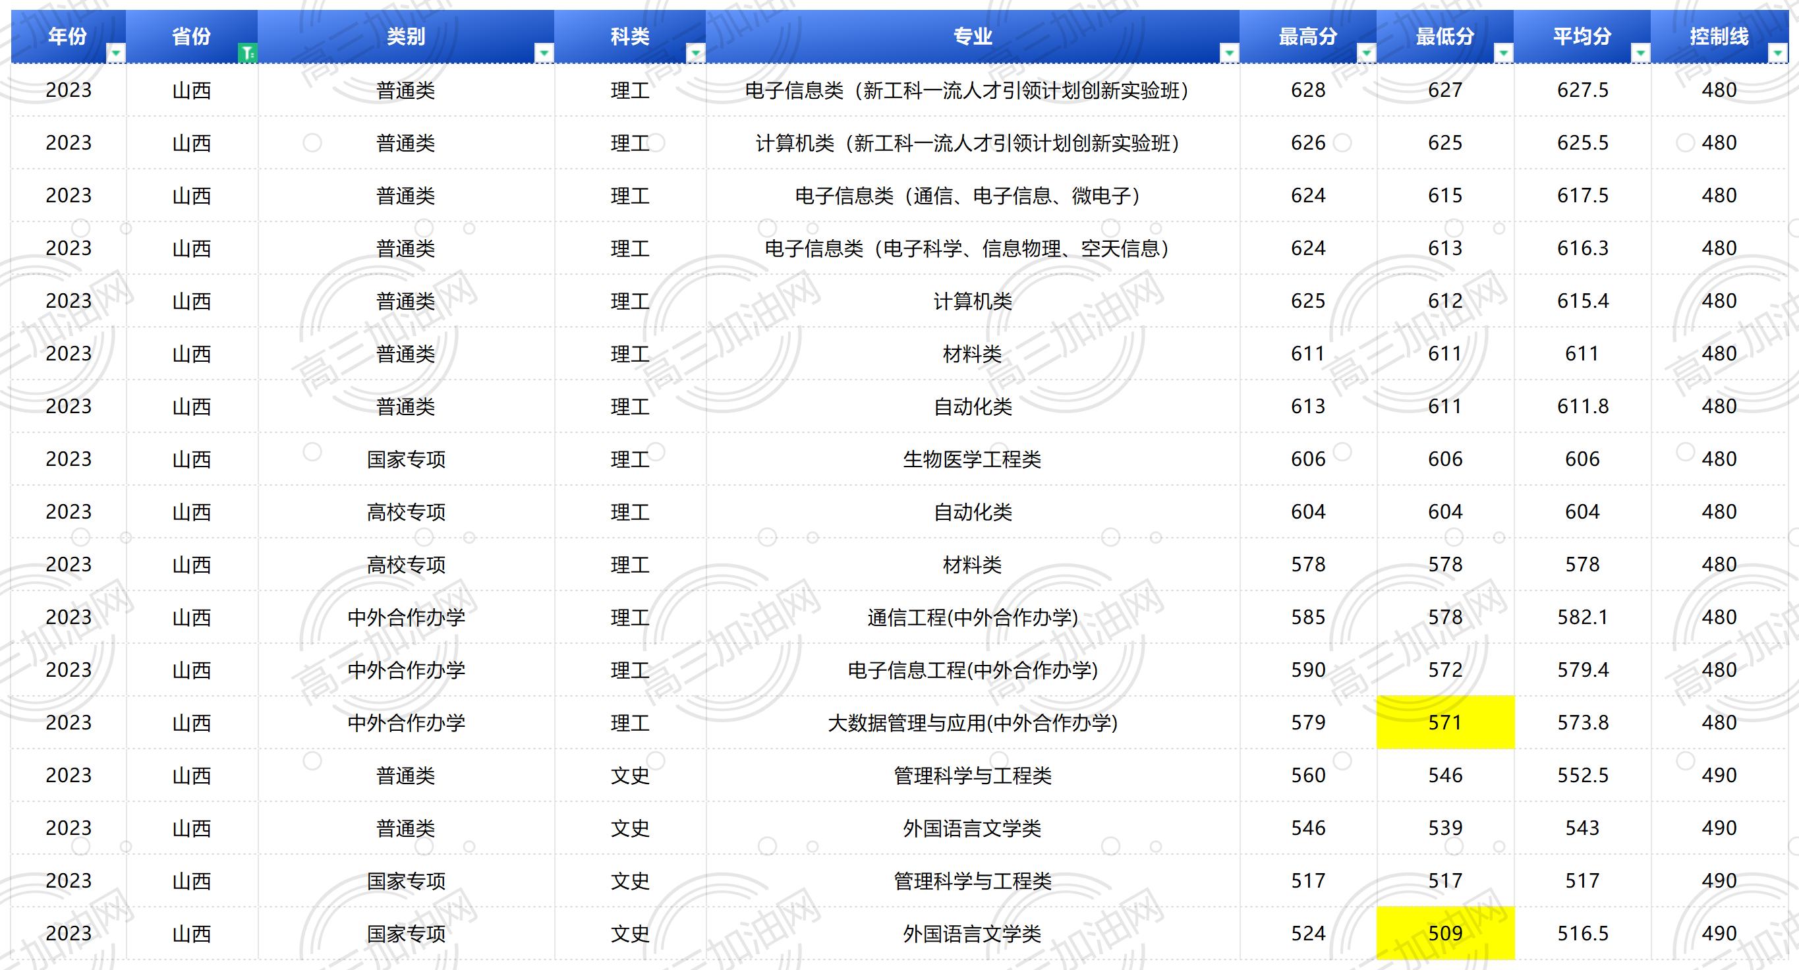The height and width of the screenshot is (970, 1799).
Task: Select the 最高分 column header
Action: click(x=1308, y=36)
